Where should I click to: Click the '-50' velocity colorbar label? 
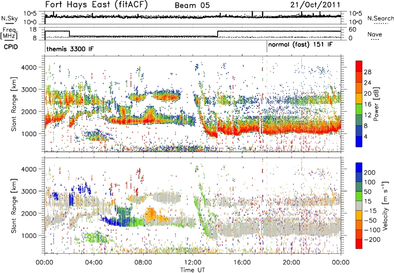click(370, 220)
